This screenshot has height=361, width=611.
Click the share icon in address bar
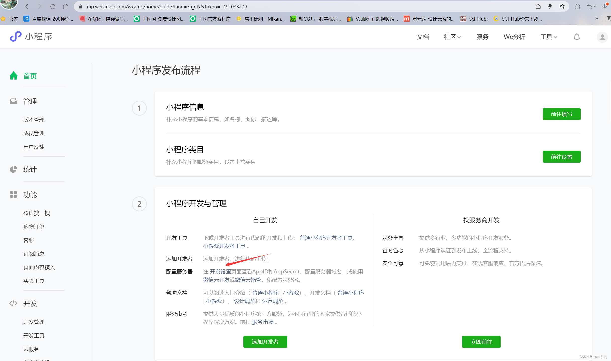click(x=538, y=7)
